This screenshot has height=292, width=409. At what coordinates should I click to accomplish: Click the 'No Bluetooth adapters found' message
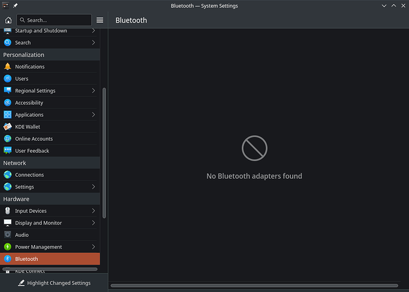[x=254, y=176]
